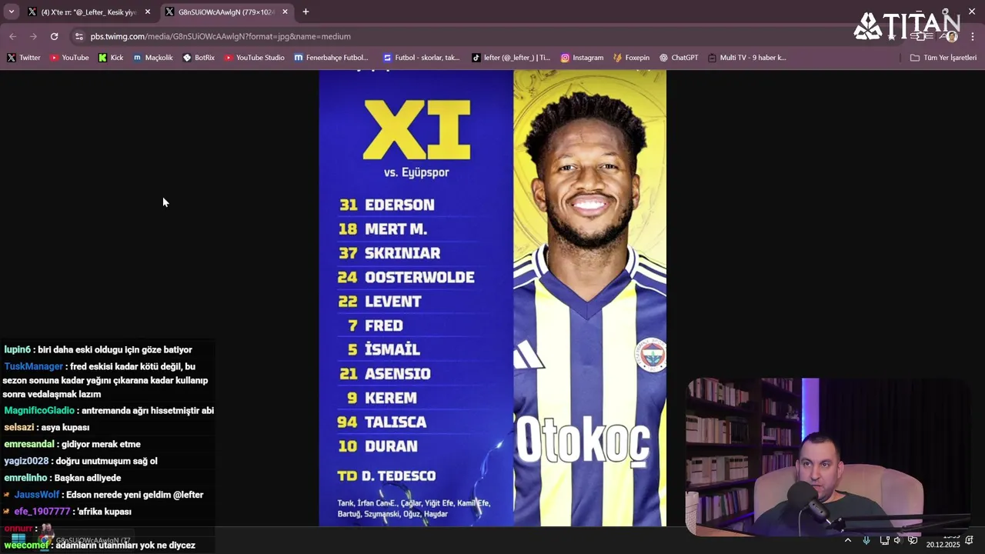Click the microphone tray icon
The width and height of the screenshot is (985, 554).
[x=866, y=540]
